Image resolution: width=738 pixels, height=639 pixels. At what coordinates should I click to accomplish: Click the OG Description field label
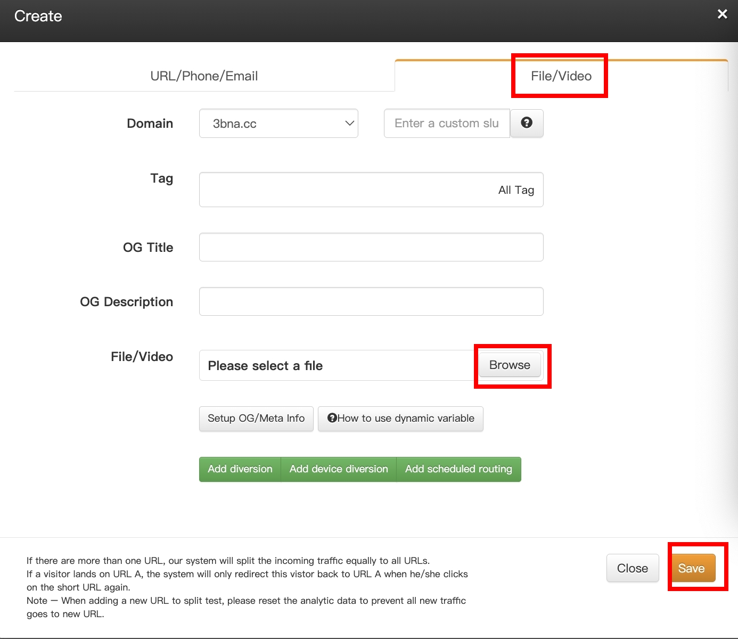(x=126, y=302)
